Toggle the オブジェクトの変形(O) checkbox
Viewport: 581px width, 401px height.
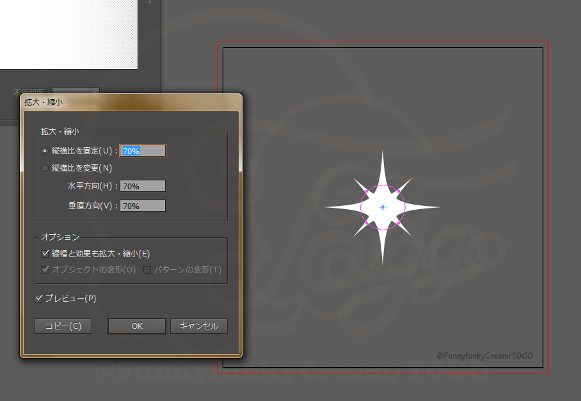click(x=45, y=269)
